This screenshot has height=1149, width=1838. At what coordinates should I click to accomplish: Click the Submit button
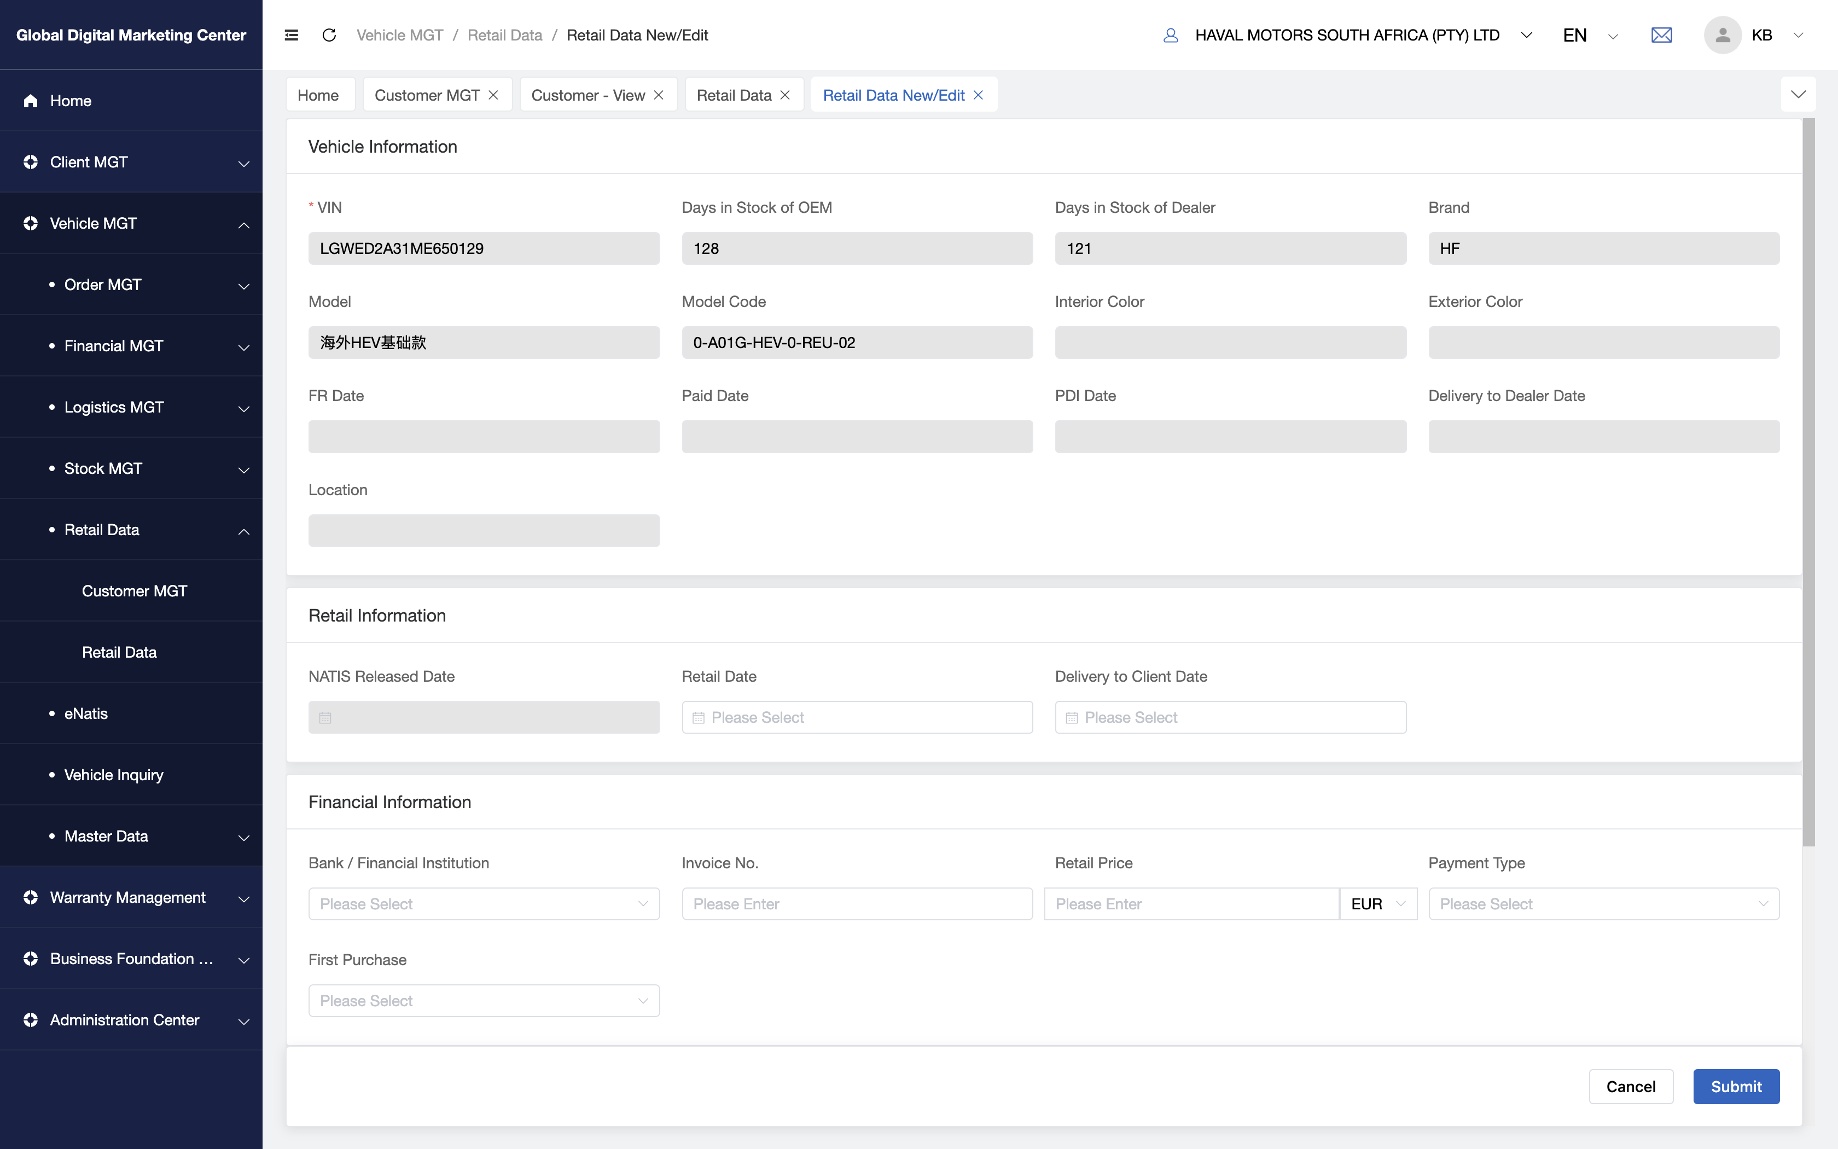pyautogui.click(x=1736, y=1086)
